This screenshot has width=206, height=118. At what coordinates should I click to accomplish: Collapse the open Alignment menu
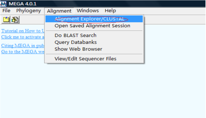(x=59, y=11)
